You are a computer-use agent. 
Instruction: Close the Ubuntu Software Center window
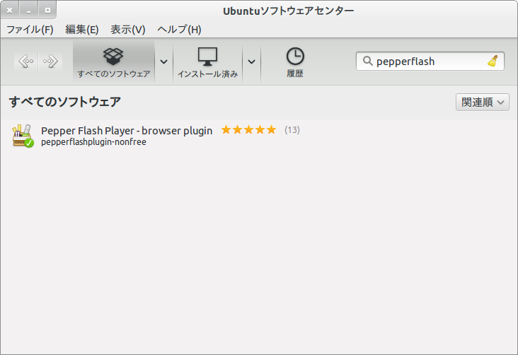tap(10, 10)
